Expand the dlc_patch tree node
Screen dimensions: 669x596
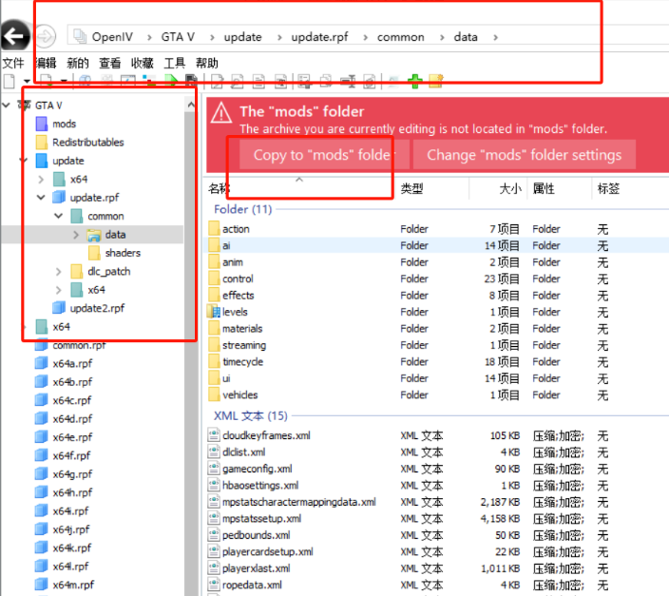58,272
